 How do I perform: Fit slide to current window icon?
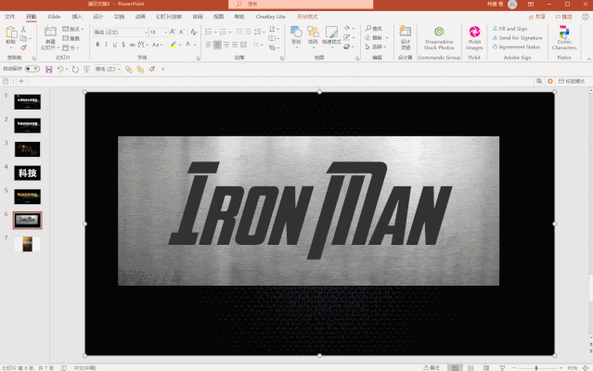point(586,367)
